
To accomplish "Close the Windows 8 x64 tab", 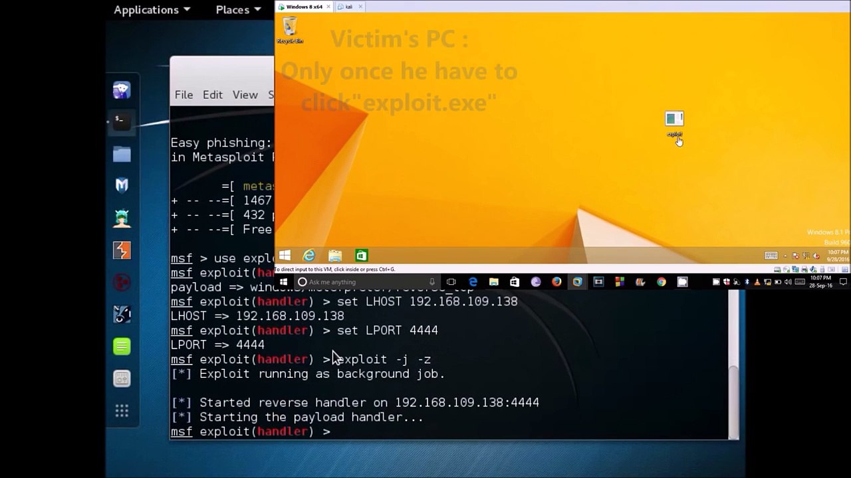I will pos(329,7).
